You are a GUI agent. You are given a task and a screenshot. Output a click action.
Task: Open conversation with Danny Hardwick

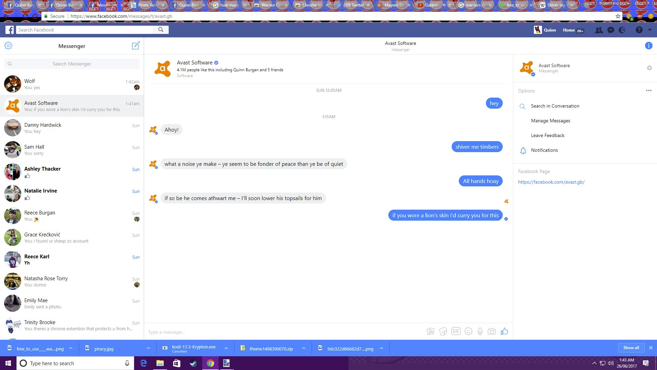click(x=72, y=128)
